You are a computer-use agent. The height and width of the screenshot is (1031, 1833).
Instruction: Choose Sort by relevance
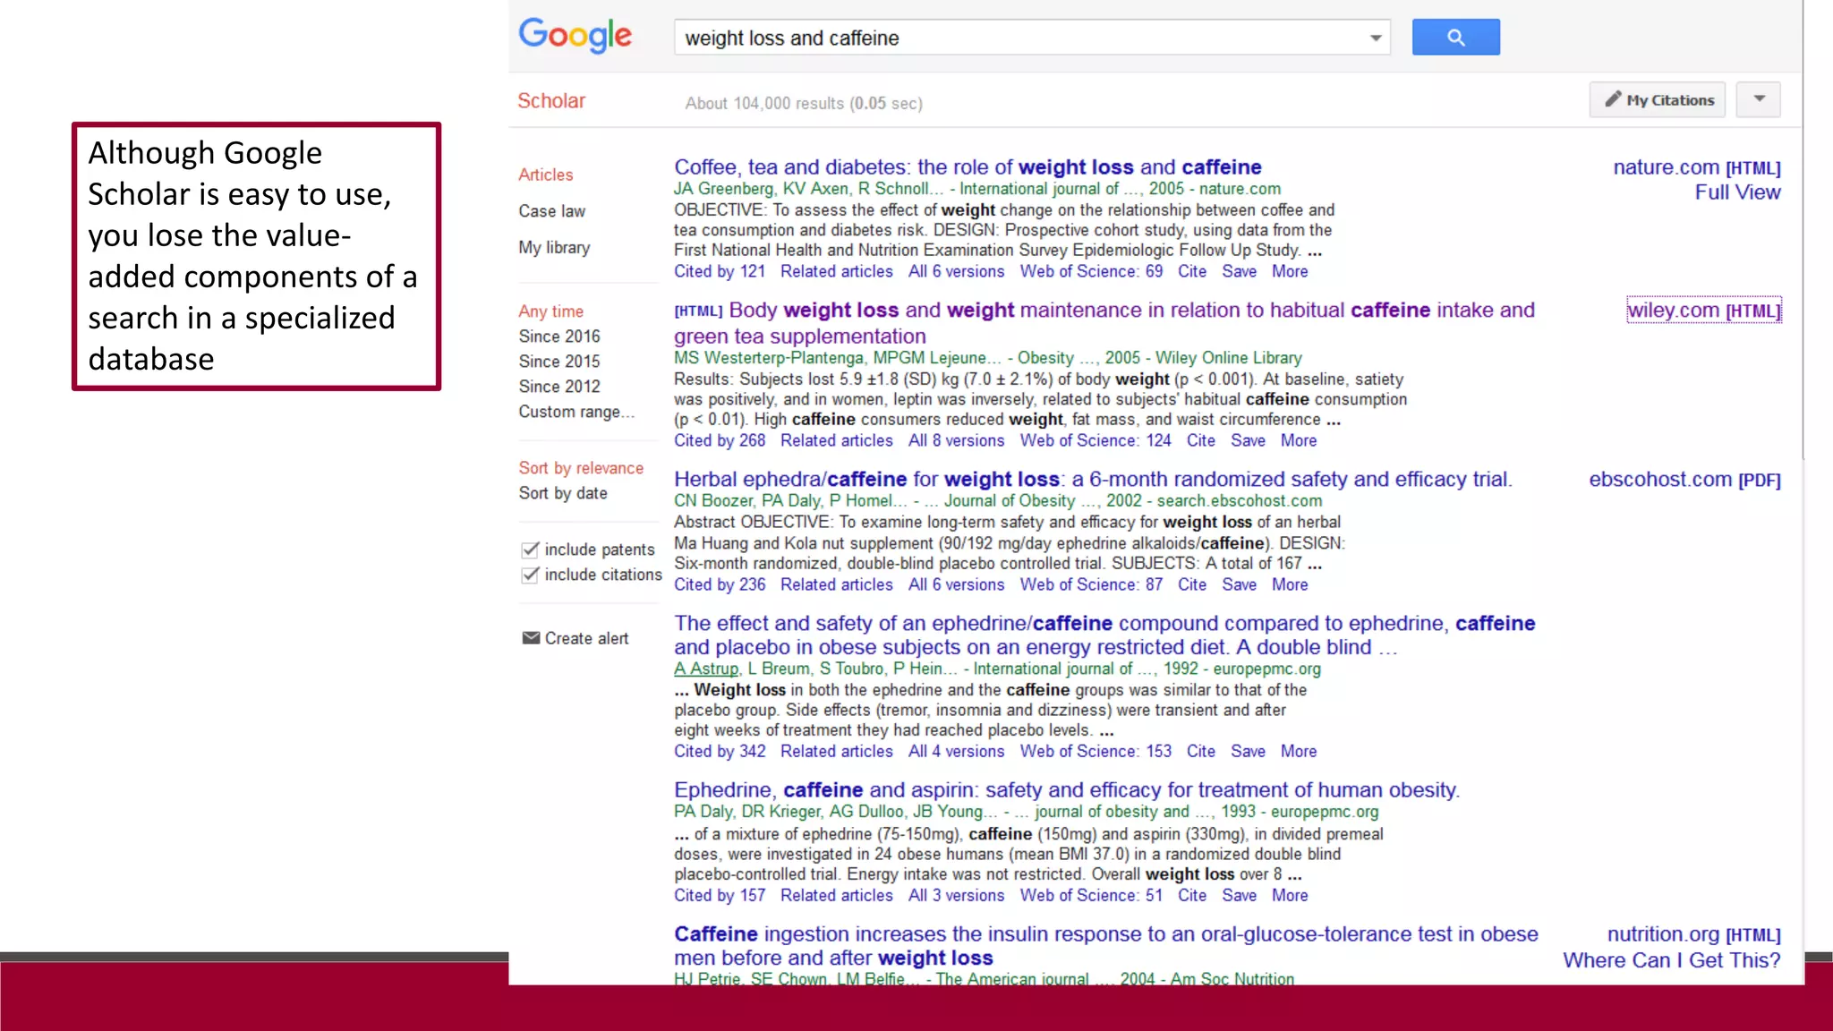pos(581,468)
